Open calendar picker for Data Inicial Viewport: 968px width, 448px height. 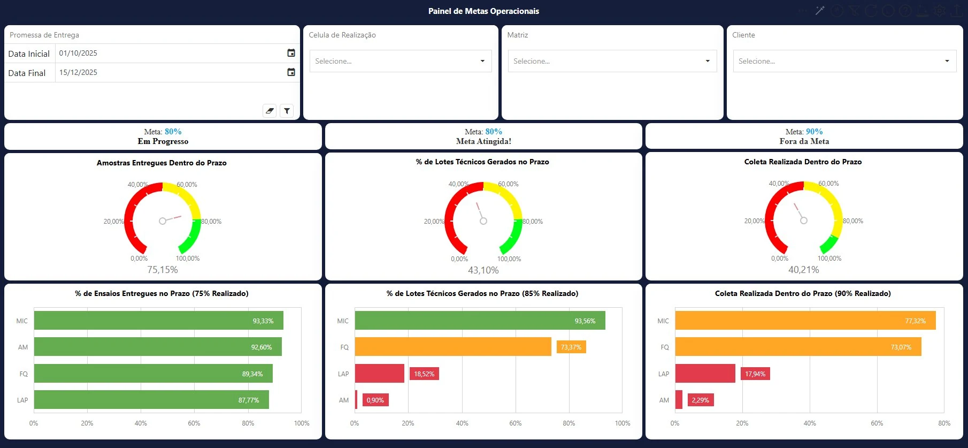point(291,53)
